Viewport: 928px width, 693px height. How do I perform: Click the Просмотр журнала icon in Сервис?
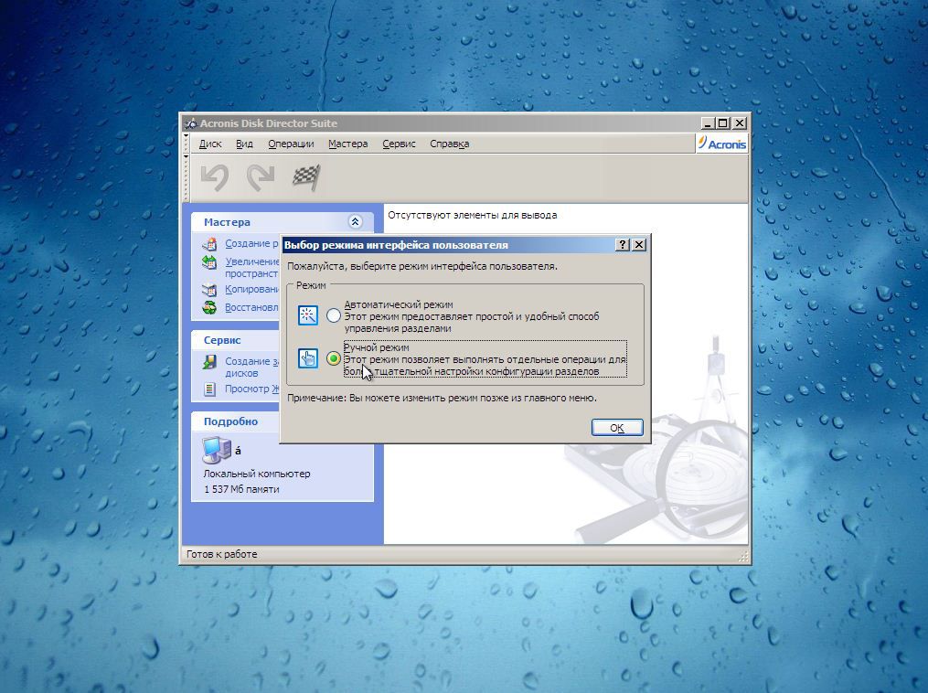coord(209,389)
